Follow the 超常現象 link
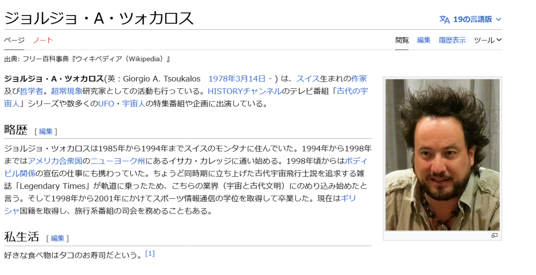Viewport: 536px width, 275px height. coord(67,91)
